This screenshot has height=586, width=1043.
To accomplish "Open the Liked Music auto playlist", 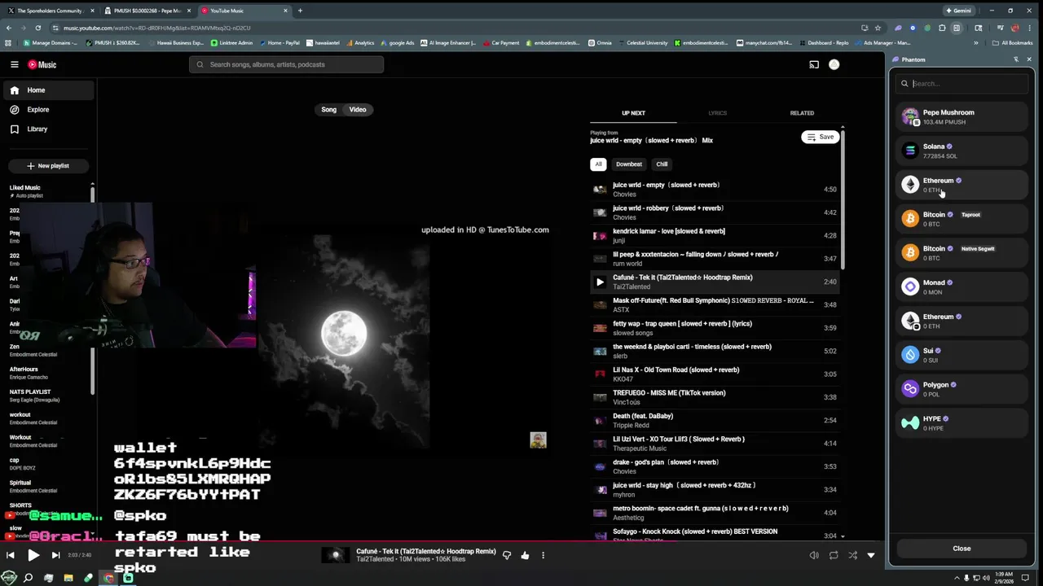I will click(x=46, y=191).
